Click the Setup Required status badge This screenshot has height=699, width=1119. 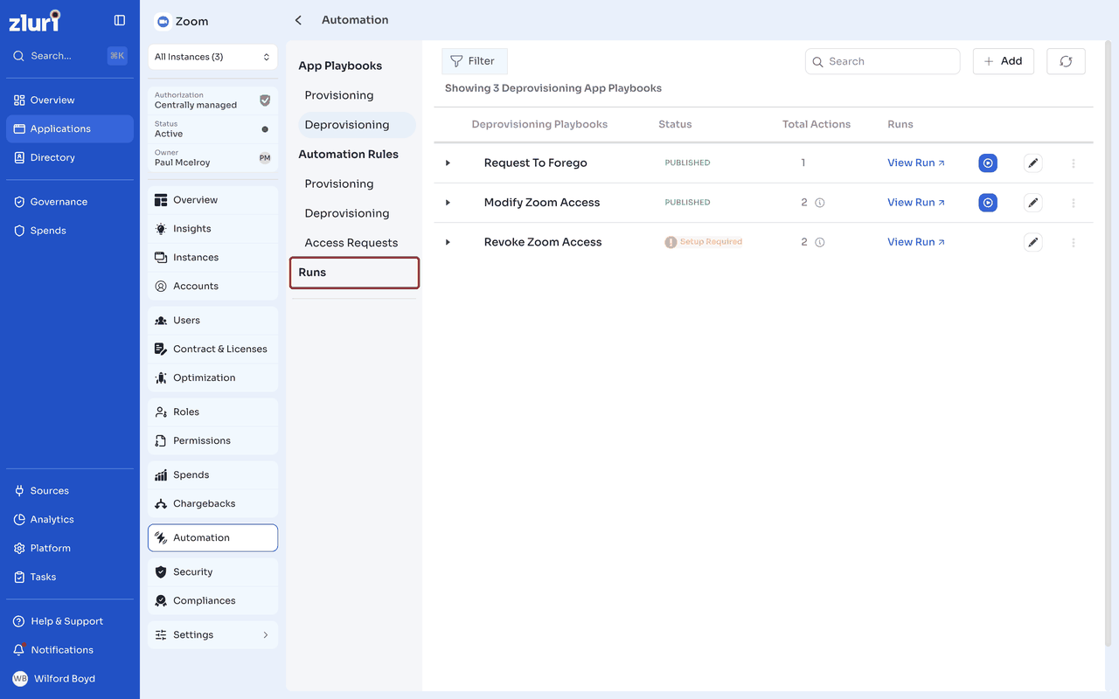(704, 242)
